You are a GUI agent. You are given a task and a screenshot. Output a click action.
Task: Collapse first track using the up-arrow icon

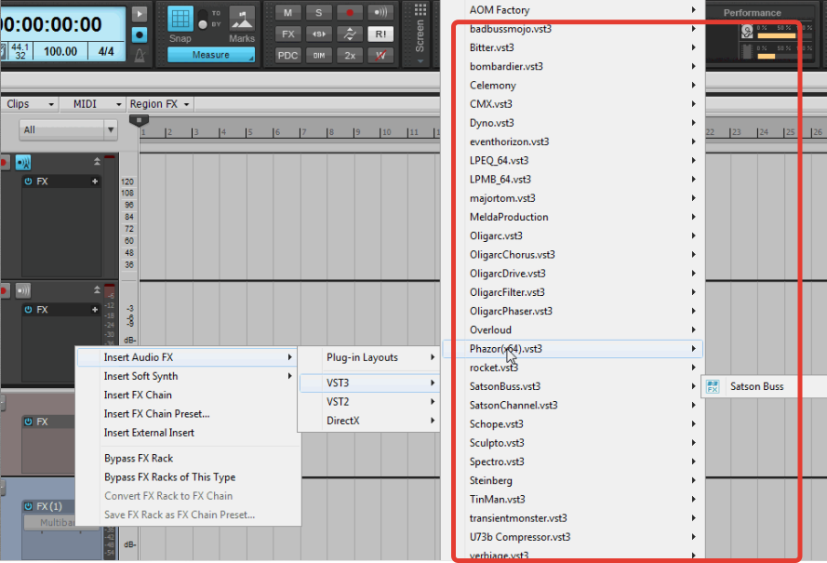97,162
